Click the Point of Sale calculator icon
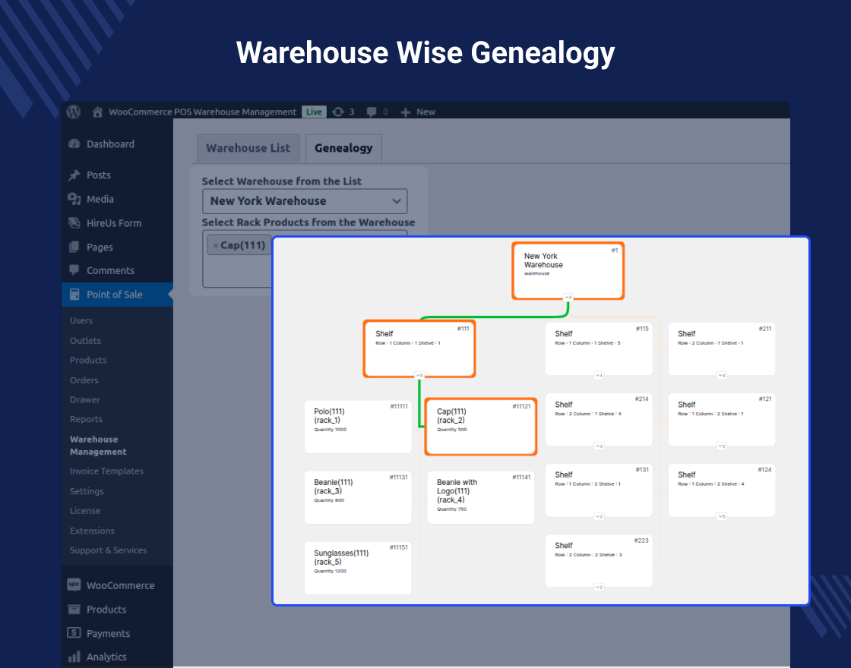Screen dimensions: 851x668 [x=76, y=295]
